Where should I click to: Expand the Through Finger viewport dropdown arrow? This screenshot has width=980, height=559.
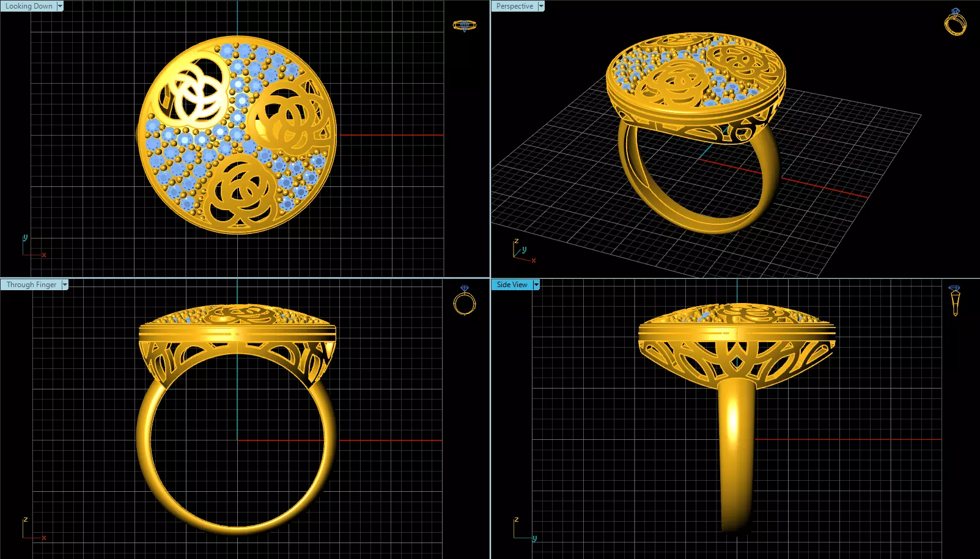[x=65, y=285]
